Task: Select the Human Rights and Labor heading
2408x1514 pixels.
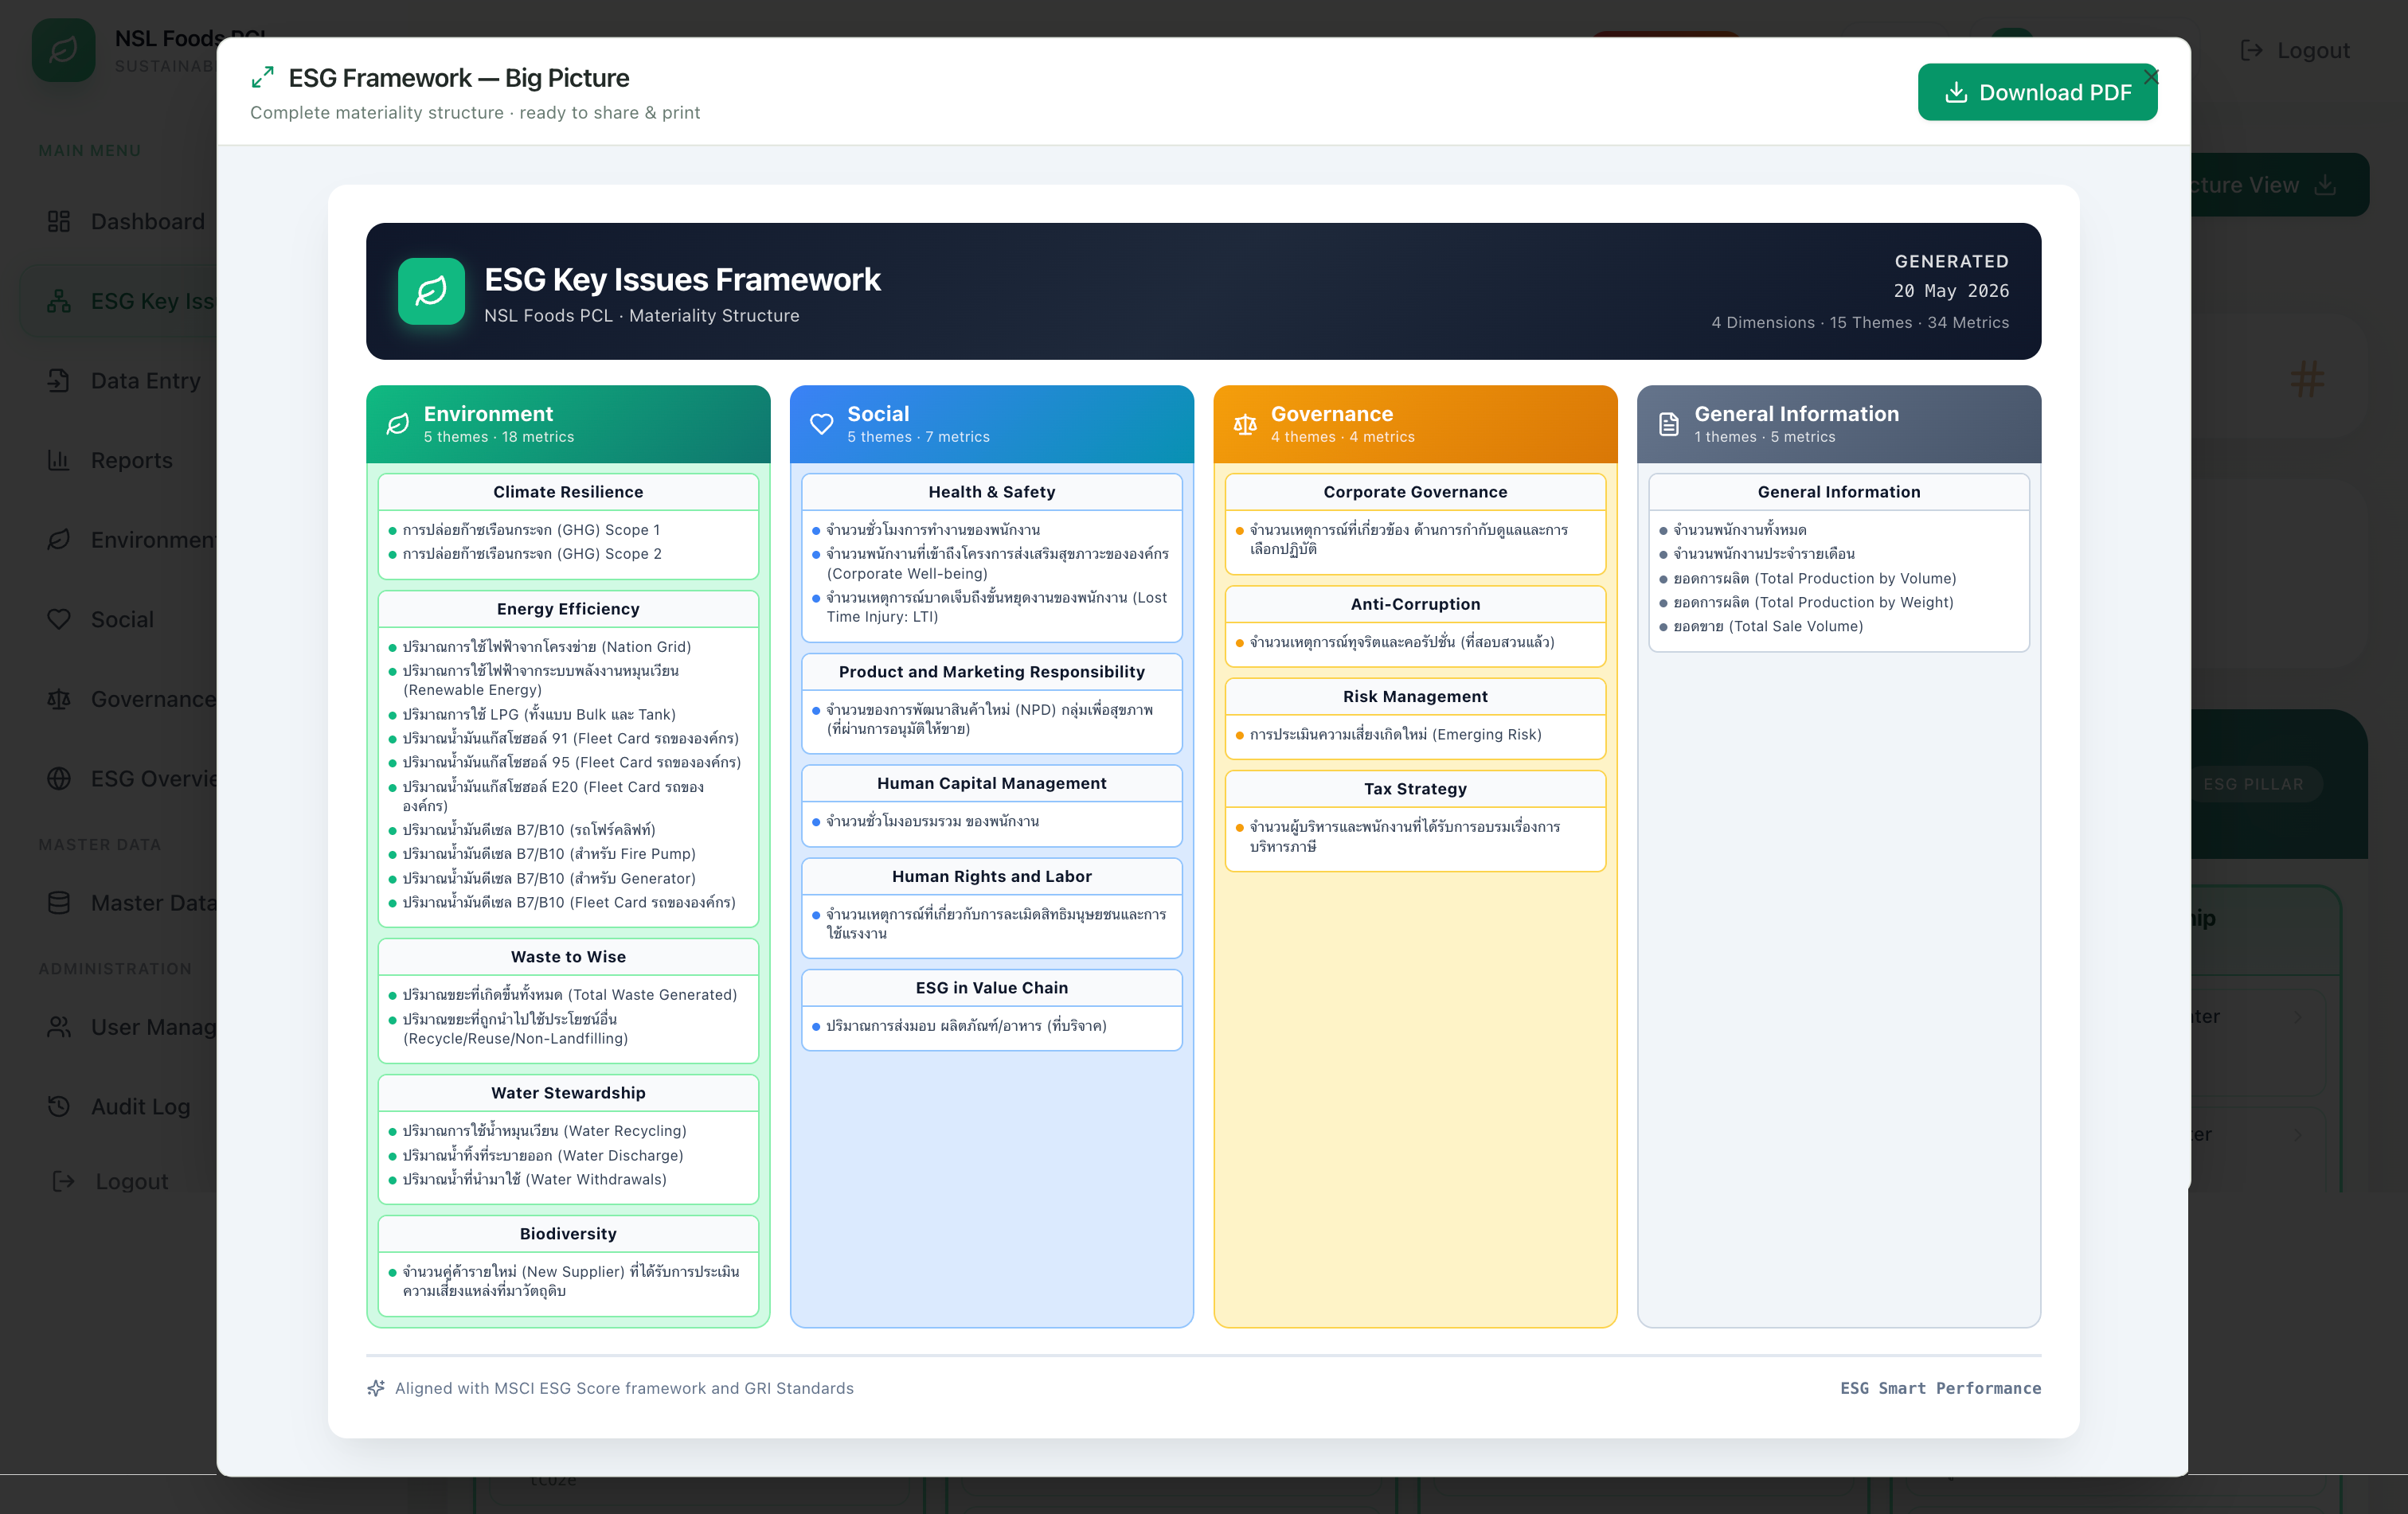Action: tap(991, 876)
